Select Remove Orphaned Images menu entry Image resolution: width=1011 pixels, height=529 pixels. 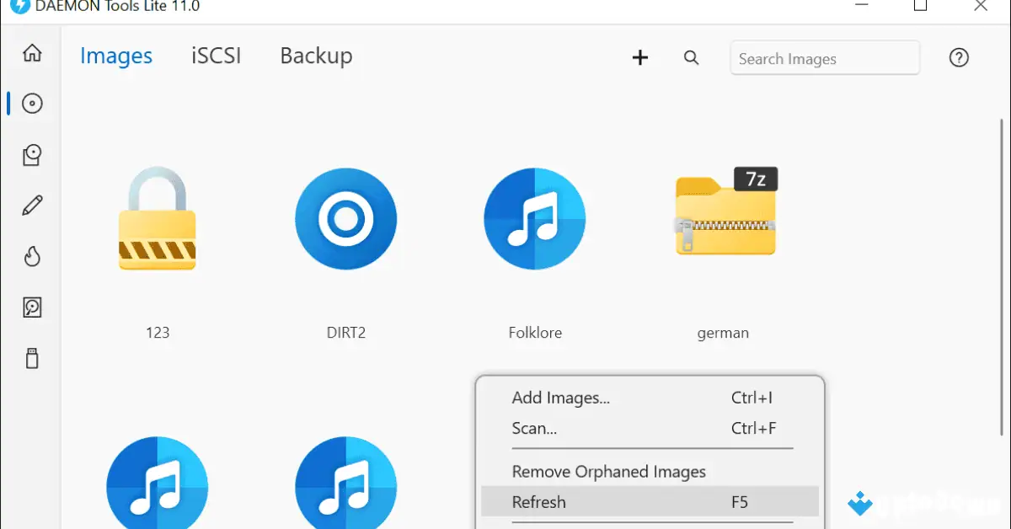click(608, 472)
